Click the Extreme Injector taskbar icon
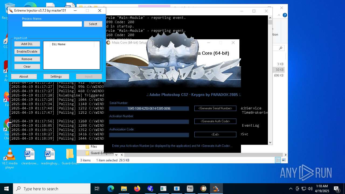This screenshot has height=194, width=345. [x=216, y=189]
